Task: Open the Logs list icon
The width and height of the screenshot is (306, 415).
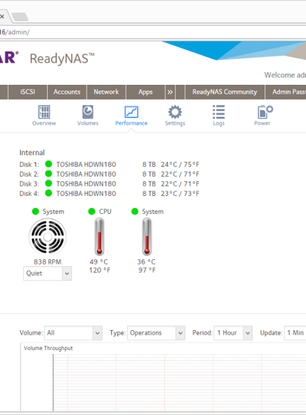Action: click(219, 112)
